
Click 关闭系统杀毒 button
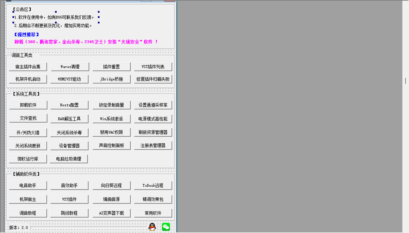coord(69,133)
